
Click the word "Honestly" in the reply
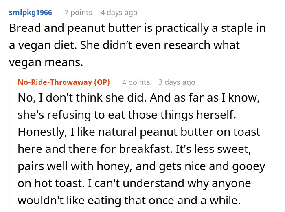click(37, 132)
